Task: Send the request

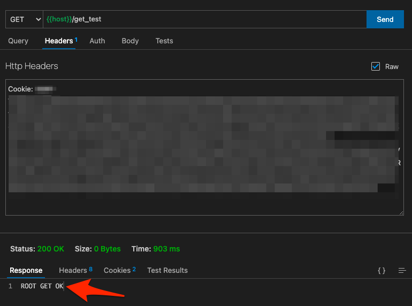Action: click(x=385, y=19)
